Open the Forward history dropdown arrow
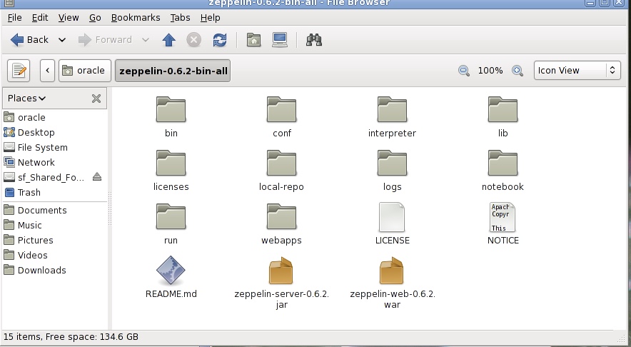The width and height of the screenshot is (631, 347). coord(146,40)
